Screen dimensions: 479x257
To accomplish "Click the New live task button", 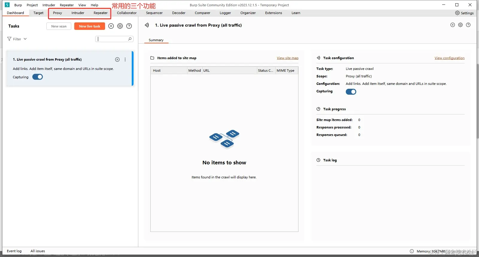I will [90, 26].
